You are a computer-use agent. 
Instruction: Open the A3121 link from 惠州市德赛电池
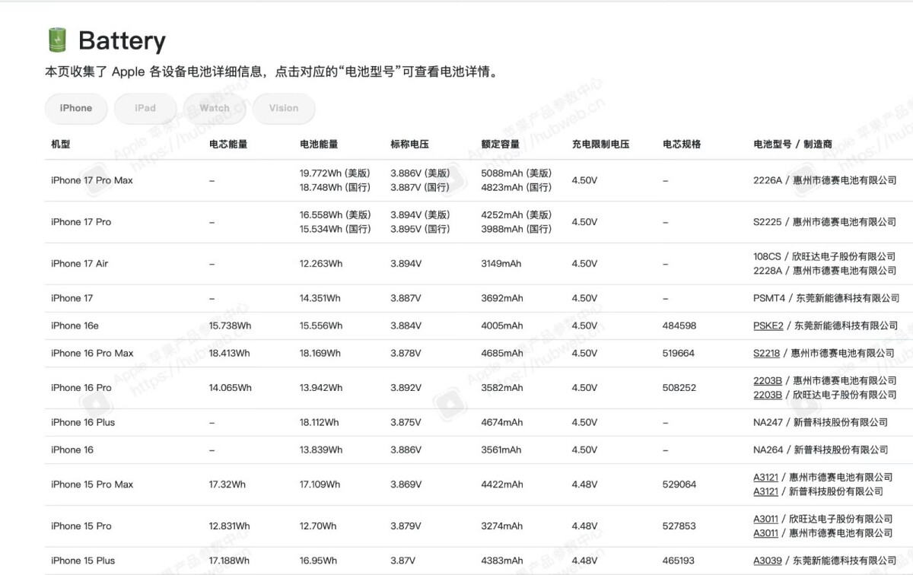coord(765,477)
